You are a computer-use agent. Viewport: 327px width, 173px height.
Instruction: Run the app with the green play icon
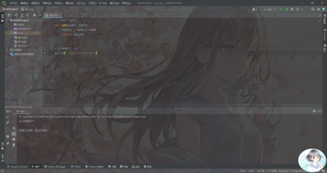pos(281,9)
